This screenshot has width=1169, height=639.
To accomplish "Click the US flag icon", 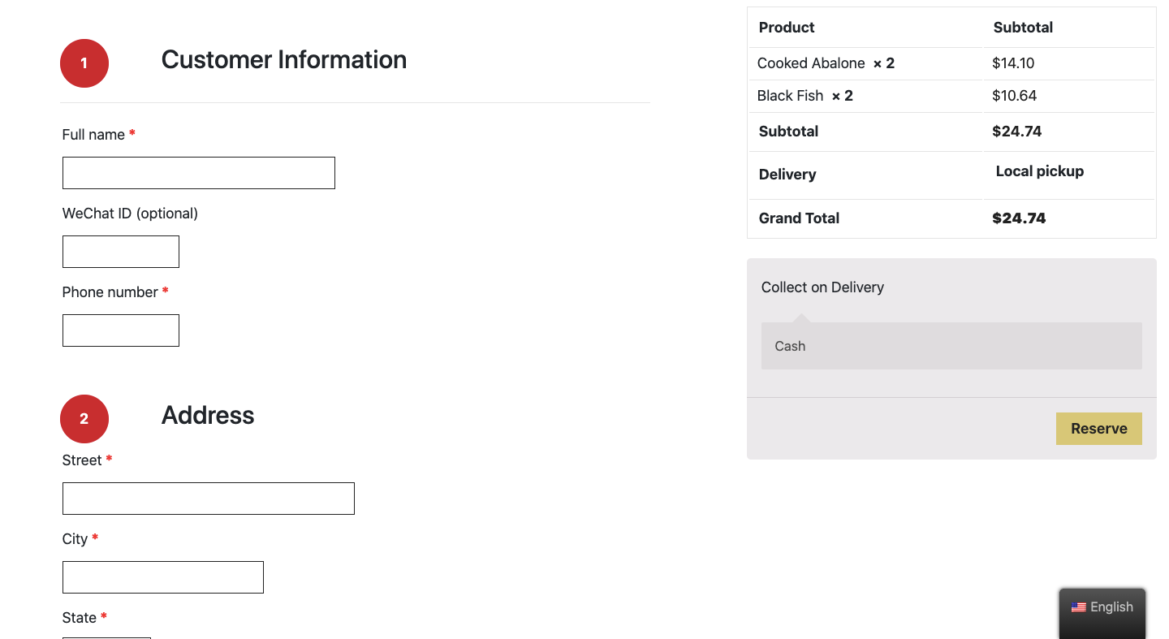I will click(1078, 607).
